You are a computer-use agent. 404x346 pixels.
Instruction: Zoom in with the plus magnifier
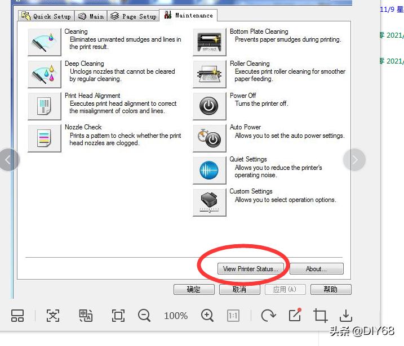pyautogui.click(x=207, y=316)
